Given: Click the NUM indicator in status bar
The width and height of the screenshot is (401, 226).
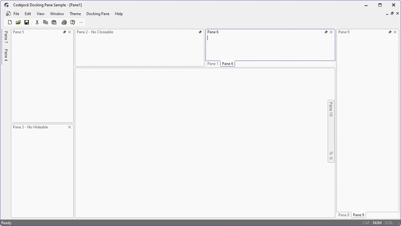Looking at the screenshot, I should pyautogui.click(x=377, y=223).
